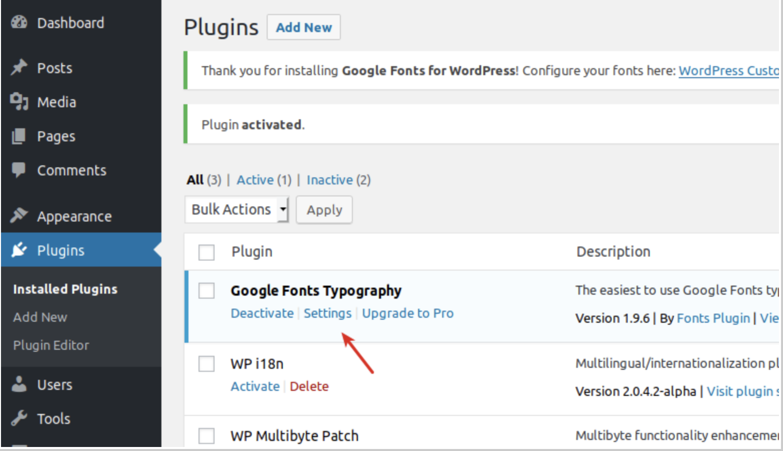This screenshot has height=451, width=783.
Task: Click the WP i18n plugin name
Action: (x=257, y=364)
